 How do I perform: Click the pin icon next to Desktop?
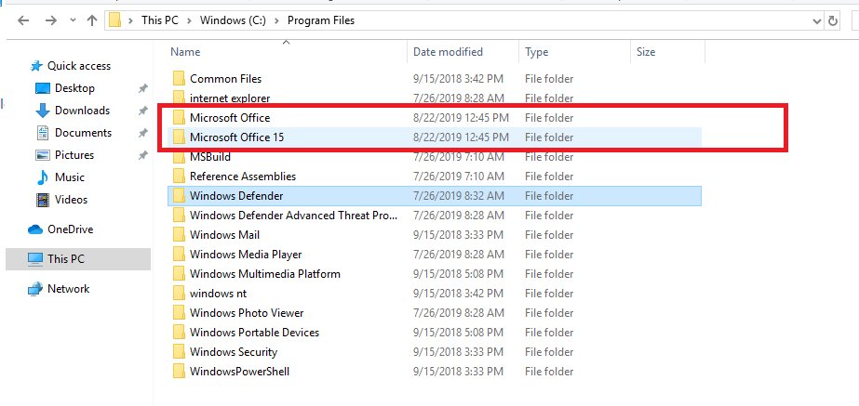point(142,88)
